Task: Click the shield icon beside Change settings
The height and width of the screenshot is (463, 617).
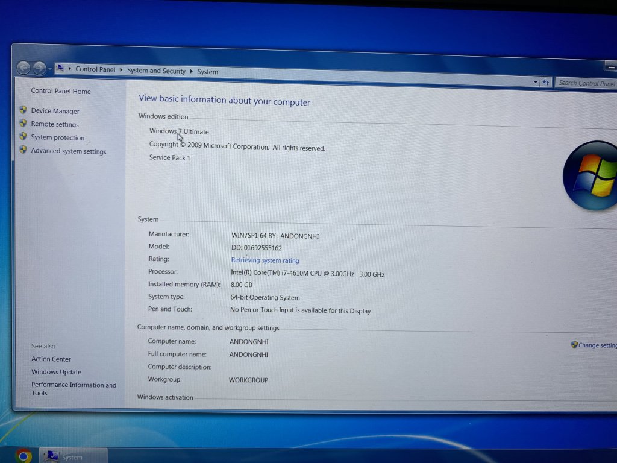Action: click(574, 345)
